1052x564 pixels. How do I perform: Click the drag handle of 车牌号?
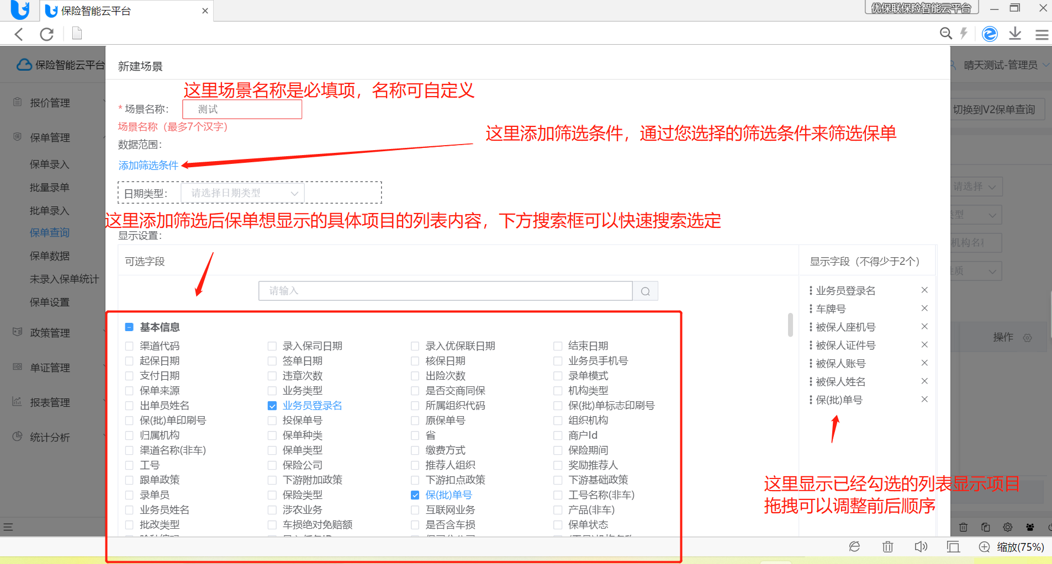click(811, 308)
